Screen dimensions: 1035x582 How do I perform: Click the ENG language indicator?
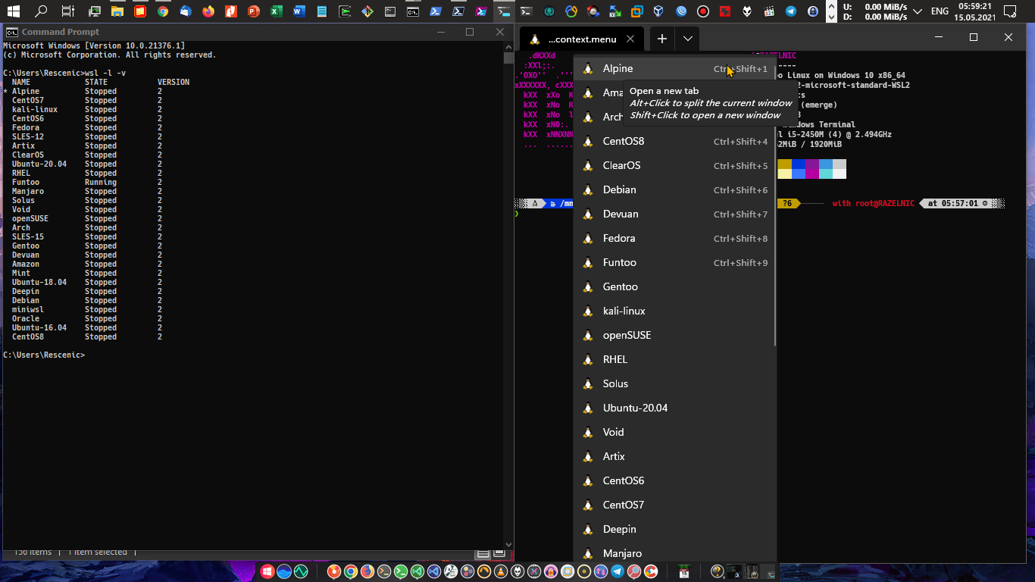point(940,11)
